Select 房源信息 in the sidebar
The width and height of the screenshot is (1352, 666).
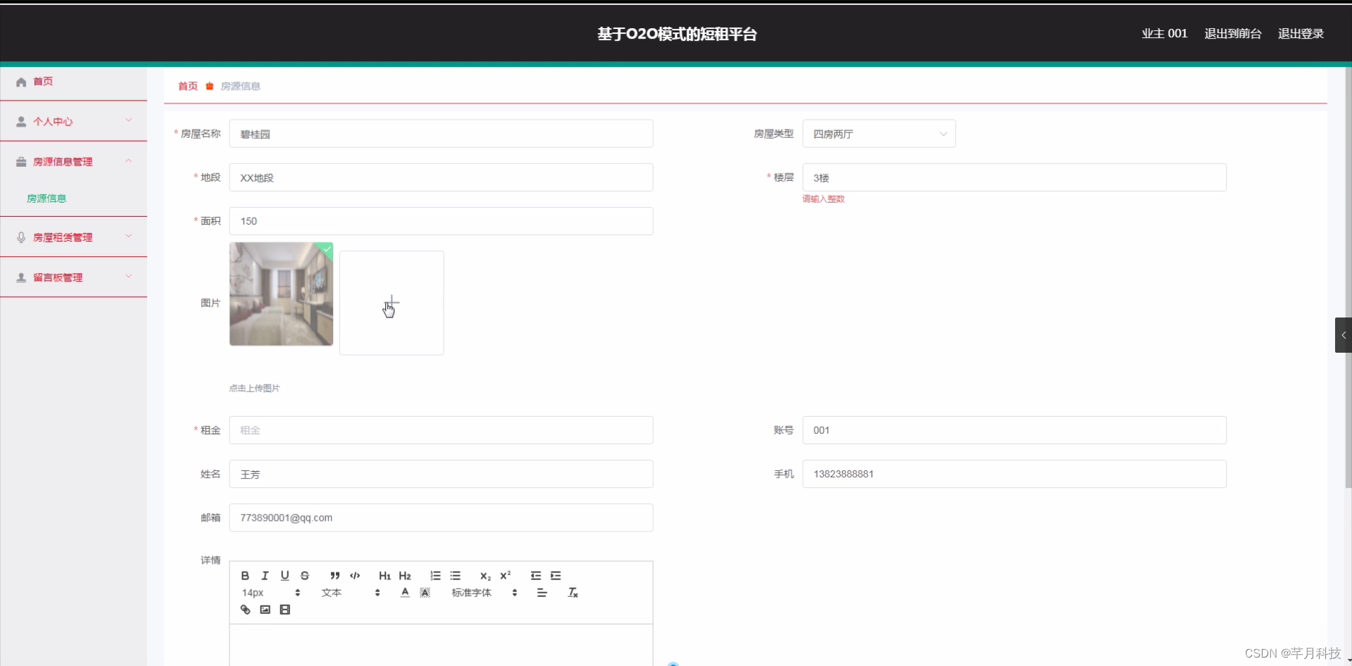(46, 198)
